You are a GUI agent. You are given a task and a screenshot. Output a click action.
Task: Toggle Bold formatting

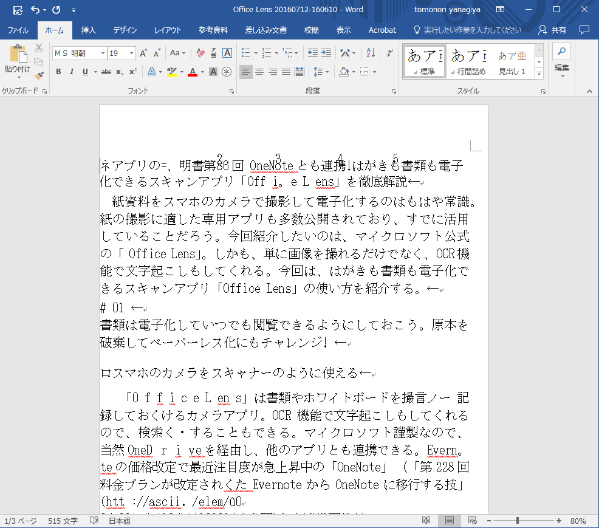(x=58, y=72)
